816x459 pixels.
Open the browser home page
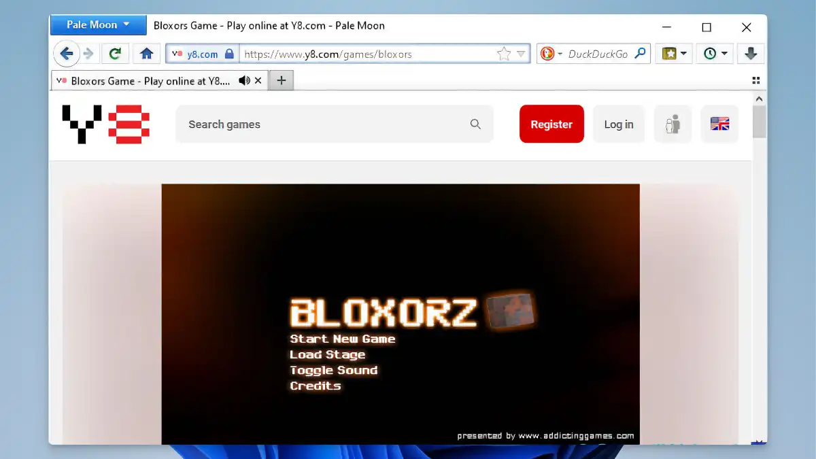(147, 53)
